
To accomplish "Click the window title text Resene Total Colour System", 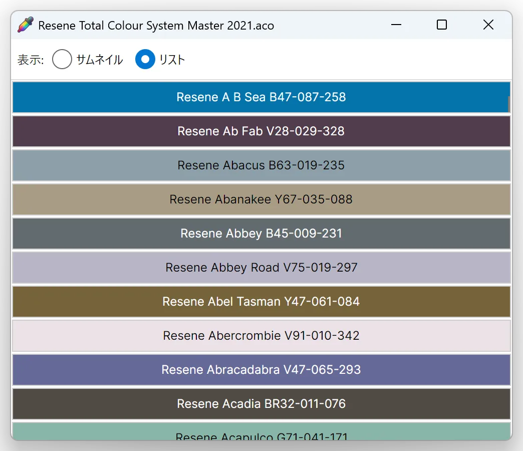I will click(x=156, y=26).
